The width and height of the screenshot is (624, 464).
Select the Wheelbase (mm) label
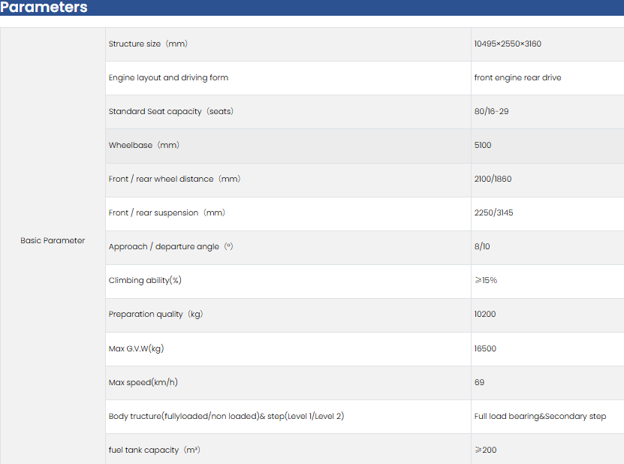(144, 146)
